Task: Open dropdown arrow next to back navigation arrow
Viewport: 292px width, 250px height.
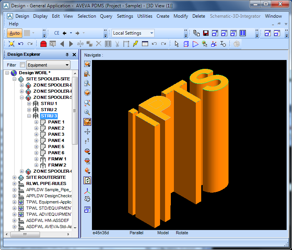Action: tap(71, 33)
